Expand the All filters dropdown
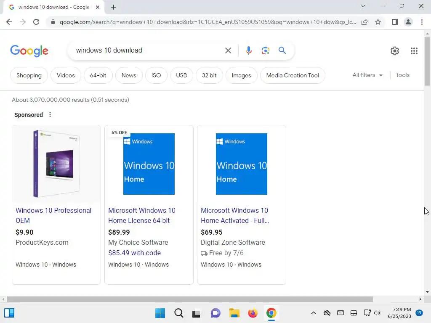The width and height of the screenshot is (431, 323). [367, 75]
